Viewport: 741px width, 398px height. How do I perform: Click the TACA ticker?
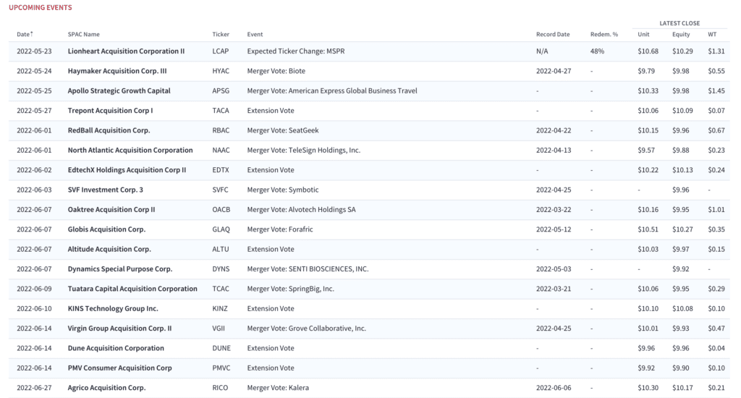point(221,111)
